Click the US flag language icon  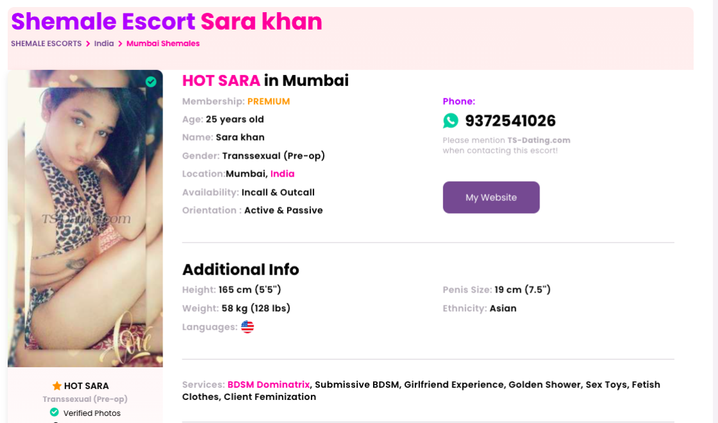(x=248, y=327)
